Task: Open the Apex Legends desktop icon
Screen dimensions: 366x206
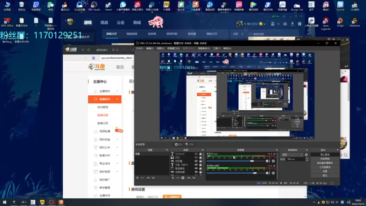Action: 326,24
